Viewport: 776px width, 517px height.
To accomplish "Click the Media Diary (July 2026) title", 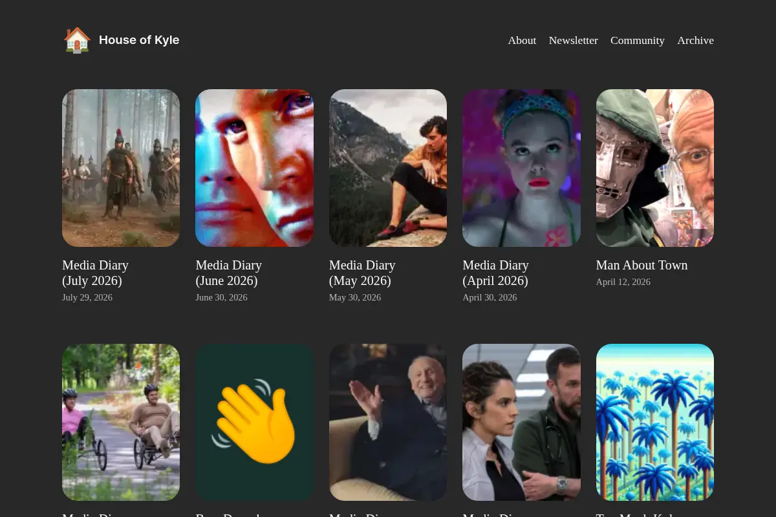I will coord(95,273).
